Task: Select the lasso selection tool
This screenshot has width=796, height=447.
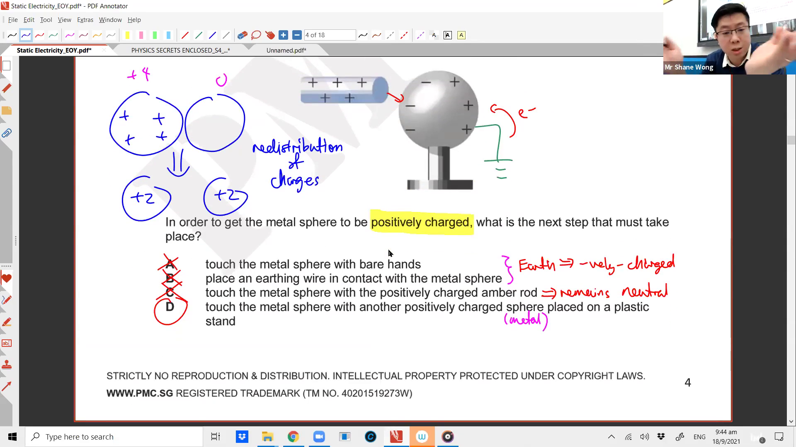Action: 256,35
